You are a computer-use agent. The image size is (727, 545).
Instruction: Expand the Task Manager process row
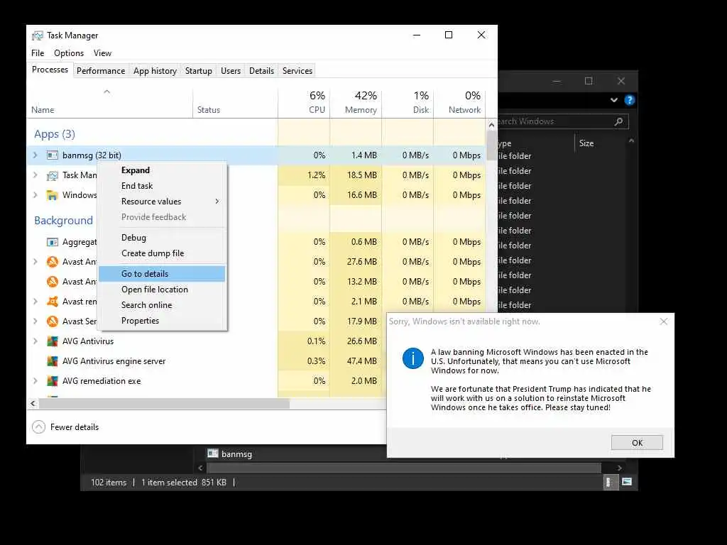click(35, 175)
